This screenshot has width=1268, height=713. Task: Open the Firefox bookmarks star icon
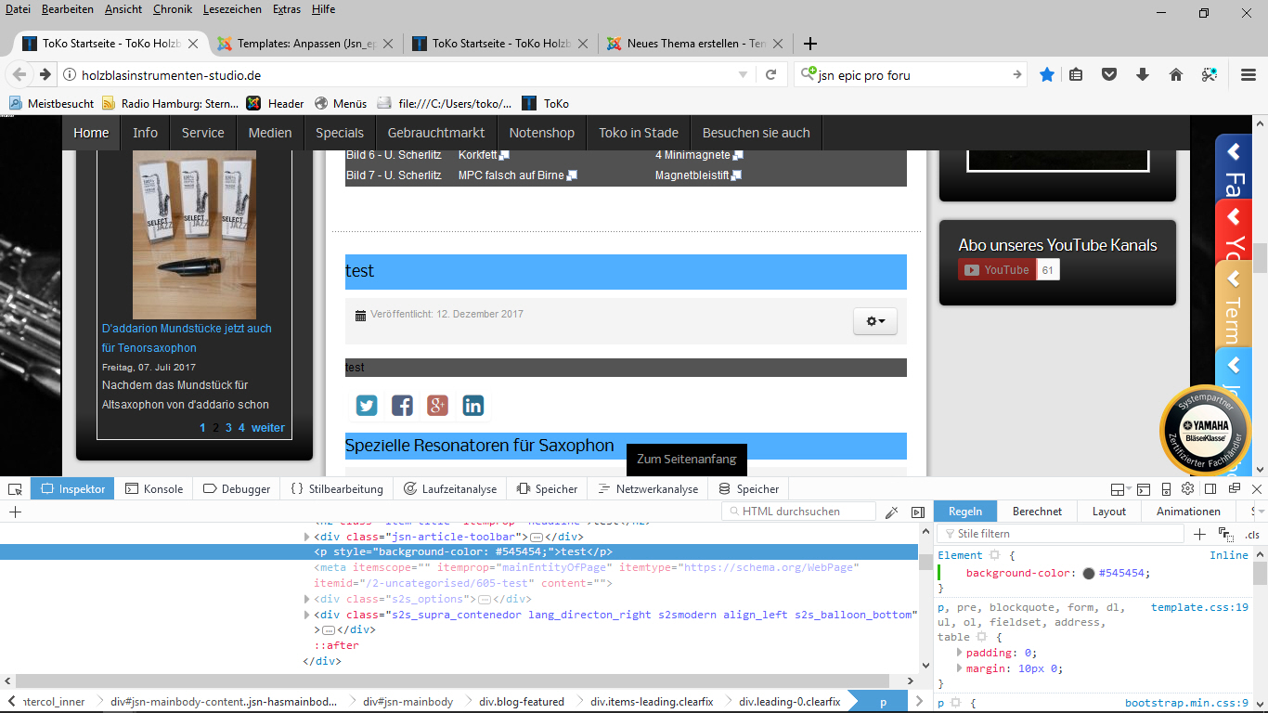[1047, 74]
